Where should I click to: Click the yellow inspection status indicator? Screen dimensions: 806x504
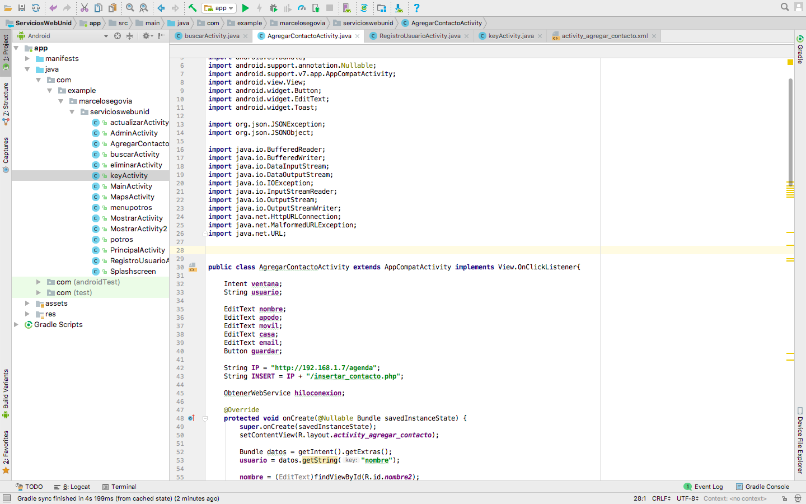click(x=790, y=62)
